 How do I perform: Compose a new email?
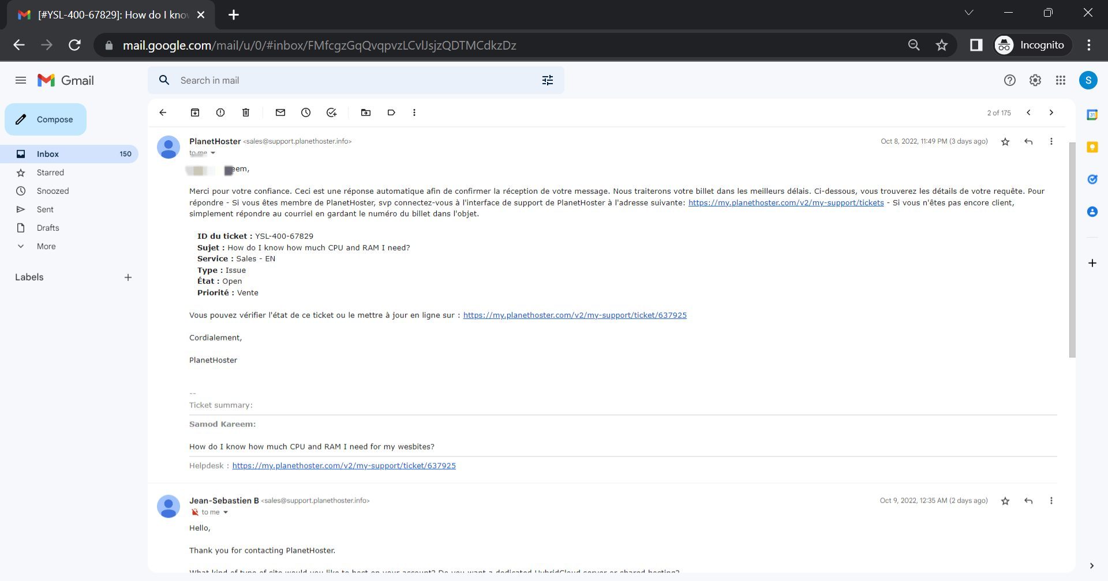click(46, 119)
